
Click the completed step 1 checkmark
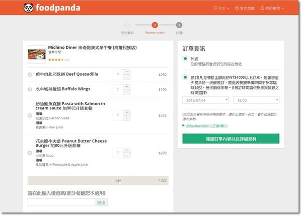tap(128, 25)
